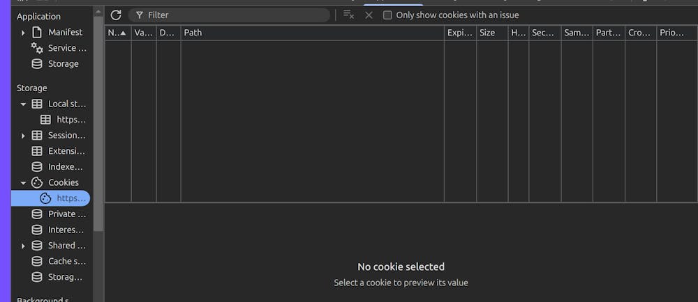Select the Private state tokens item
Image resolution: width=698 pixels, height=302 pixels.
click(x=66, y=214)
